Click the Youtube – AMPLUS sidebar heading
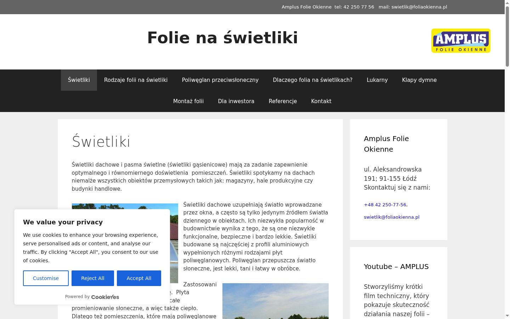The width and height of the screenshot is (510, 319). [396, 267]
